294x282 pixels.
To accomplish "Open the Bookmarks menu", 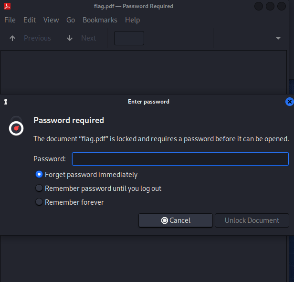I will point(100,20).
